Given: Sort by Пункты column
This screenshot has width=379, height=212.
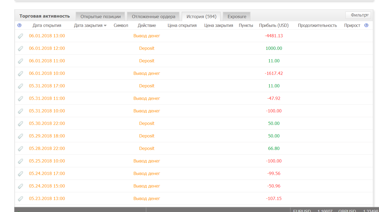Looking at the screenshot, I should (246, 26).
